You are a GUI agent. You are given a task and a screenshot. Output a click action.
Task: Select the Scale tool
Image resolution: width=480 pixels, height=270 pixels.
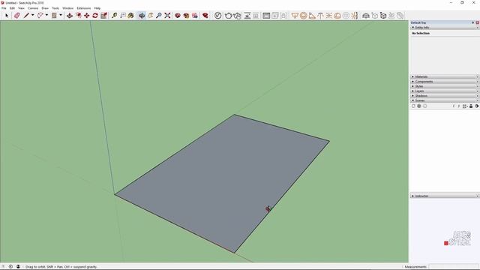pos(103,15)
